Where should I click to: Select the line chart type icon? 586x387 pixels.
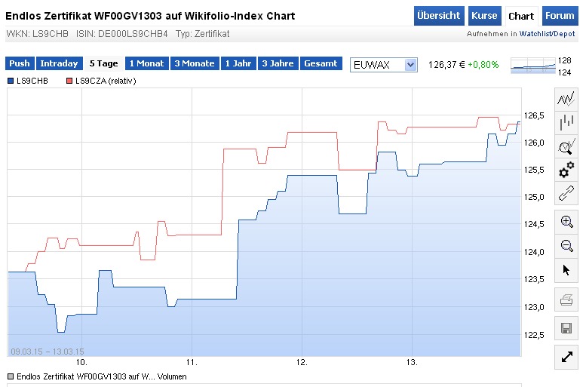(566, 99)
